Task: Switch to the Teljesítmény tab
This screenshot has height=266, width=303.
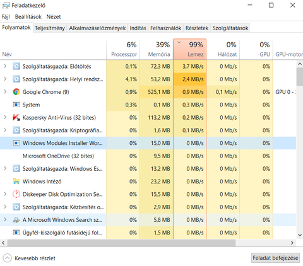Action: pyautogui.click(x=50, y=28)
